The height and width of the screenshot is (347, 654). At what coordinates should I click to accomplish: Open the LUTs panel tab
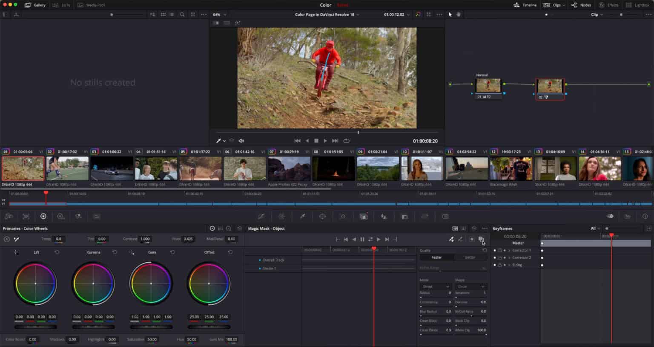coord(61,5)
